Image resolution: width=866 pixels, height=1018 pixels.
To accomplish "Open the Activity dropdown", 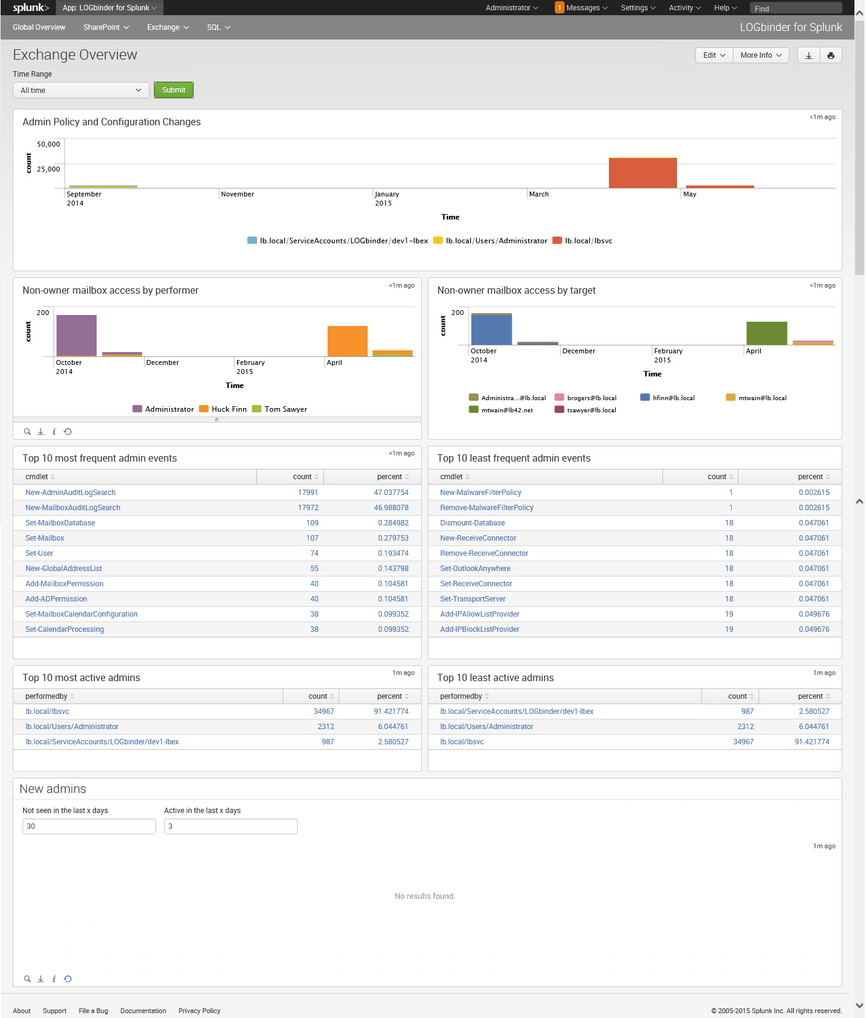I will coord(685,8).
